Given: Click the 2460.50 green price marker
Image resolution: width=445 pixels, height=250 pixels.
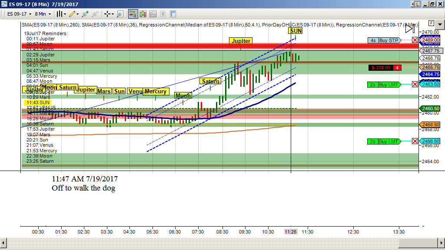Looking at the screenshot, I should click(x=430, y=109).
